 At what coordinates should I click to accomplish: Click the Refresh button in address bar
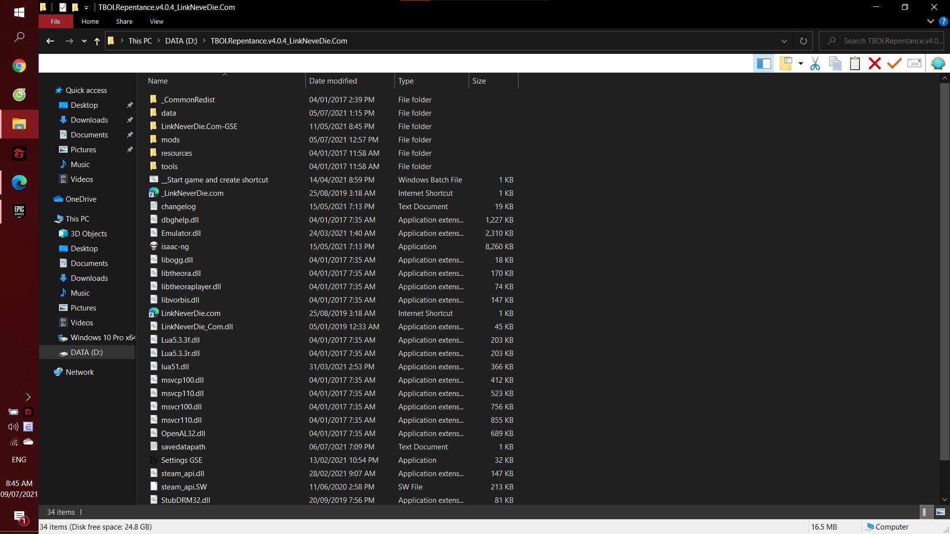coord(803,41)
